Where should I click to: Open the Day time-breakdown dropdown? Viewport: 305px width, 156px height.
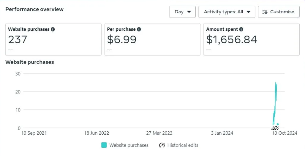182,12
